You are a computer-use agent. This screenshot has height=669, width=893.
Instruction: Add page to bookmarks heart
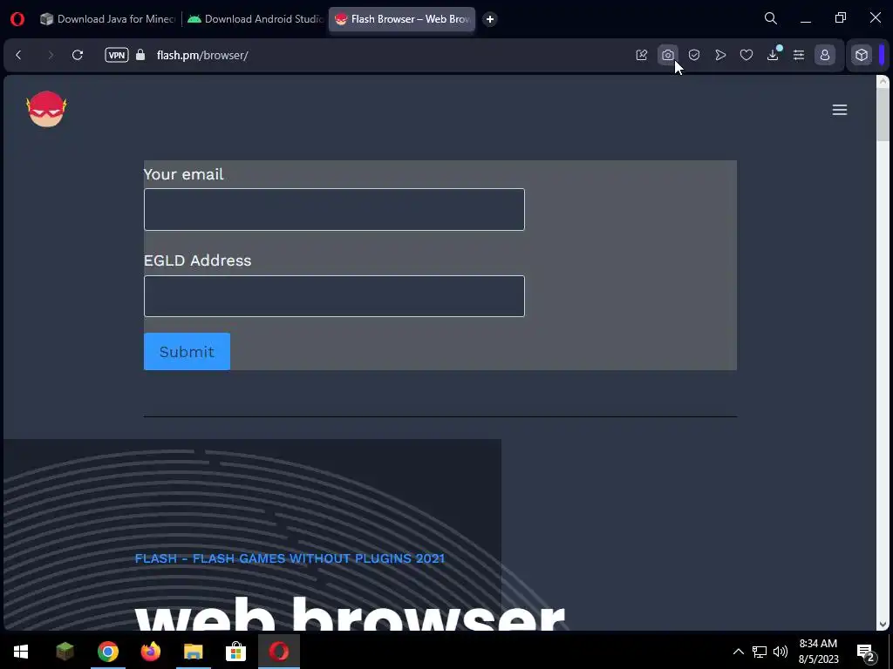[x=746, y=55]
